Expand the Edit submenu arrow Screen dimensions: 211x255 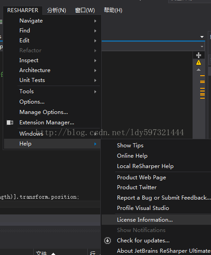click(x=95, y=41)
